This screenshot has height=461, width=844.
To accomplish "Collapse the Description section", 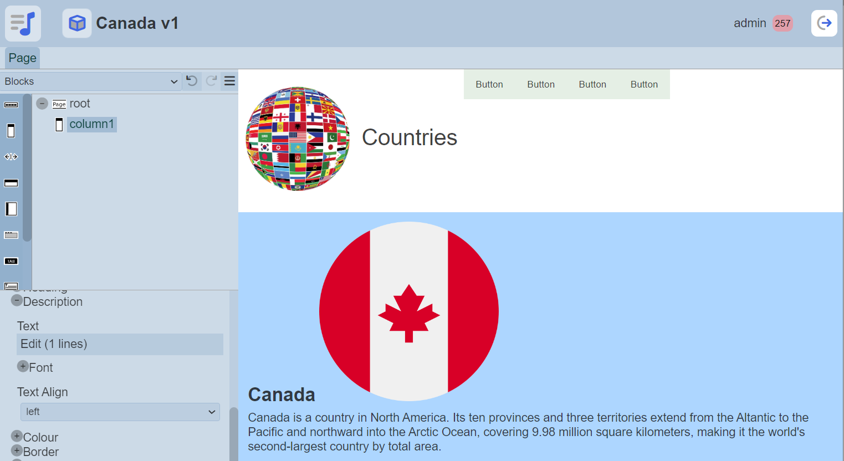I will click(17, 300).
